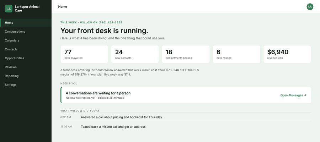The width and height of the screenshot is (320, 142).
Task: View the Reviews section
Action: point(26,67)
